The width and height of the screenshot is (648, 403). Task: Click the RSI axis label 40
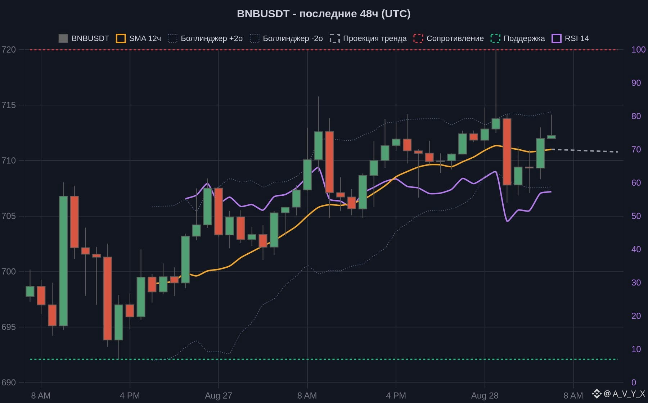636,249
